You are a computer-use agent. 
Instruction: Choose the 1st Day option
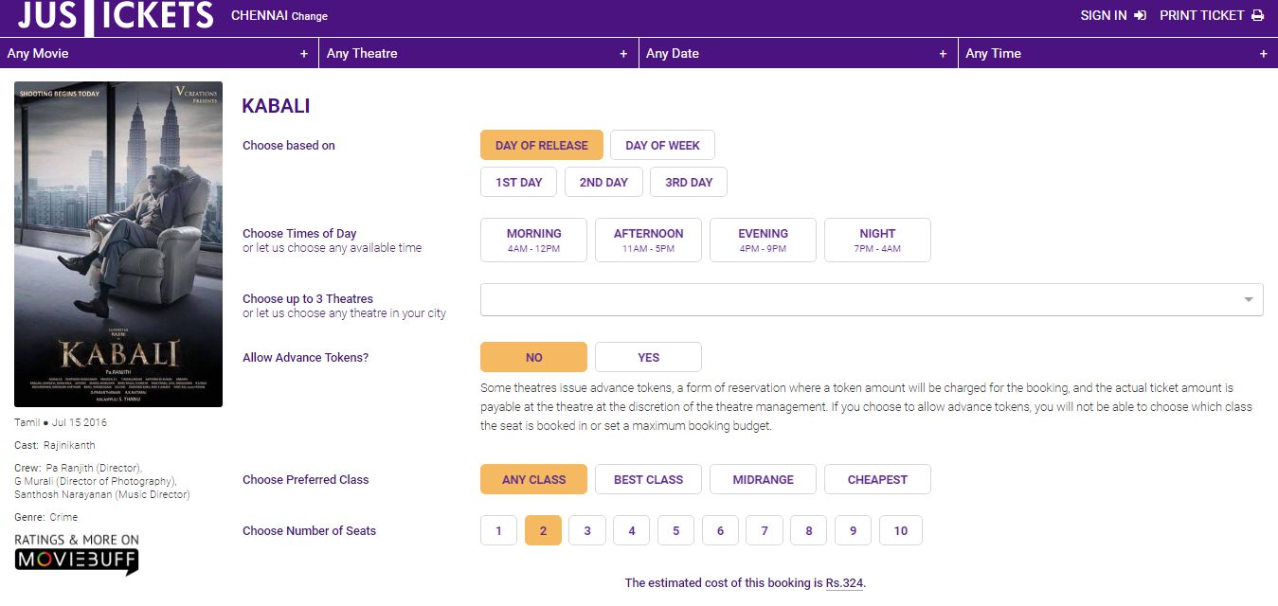519,182
